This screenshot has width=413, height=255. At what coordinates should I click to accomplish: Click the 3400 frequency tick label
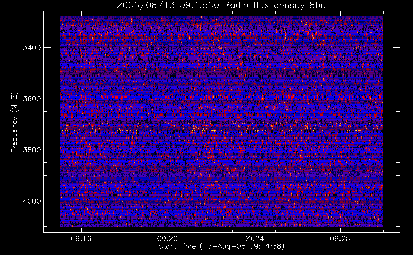click(32, 48)
